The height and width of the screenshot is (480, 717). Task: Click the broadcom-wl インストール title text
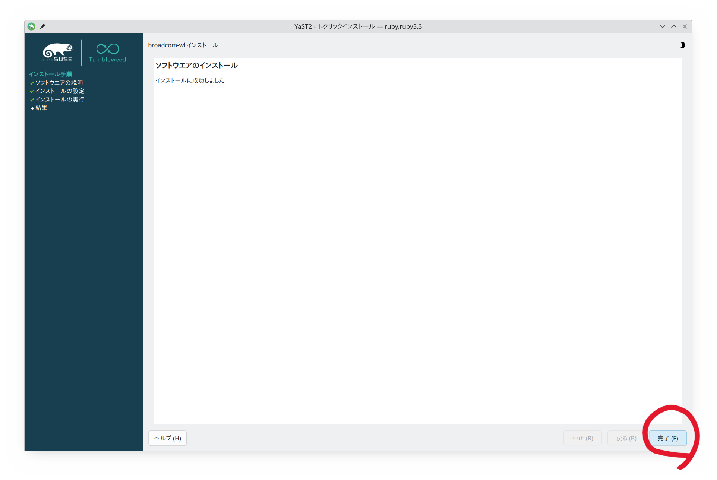[x=183, y=45]
